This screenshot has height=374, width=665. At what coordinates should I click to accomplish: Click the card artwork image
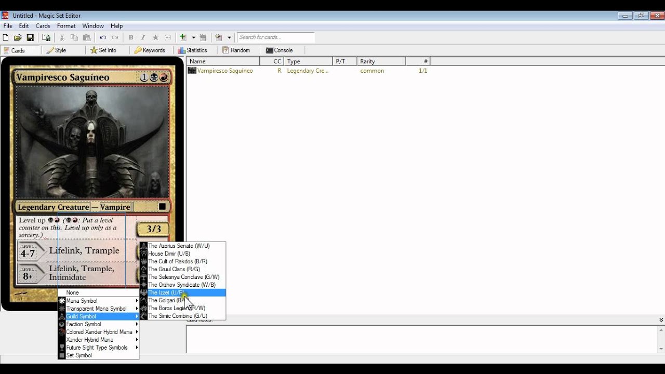(92, 142)
